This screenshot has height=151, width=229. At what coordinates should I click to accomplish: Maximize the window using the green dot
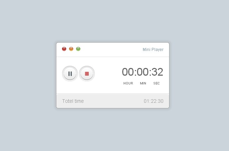point(78,49)
